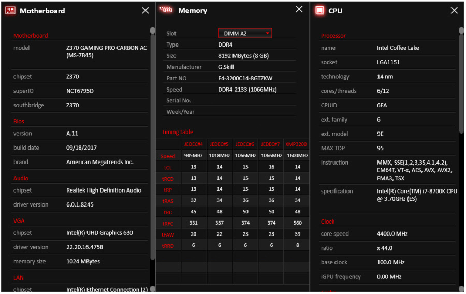
Task: Select the XMP3200 column header
Action: coord(296,144)
